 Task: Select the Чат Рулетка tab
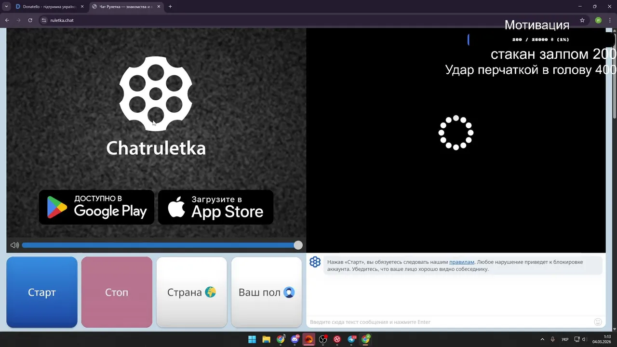coord(126,7)
